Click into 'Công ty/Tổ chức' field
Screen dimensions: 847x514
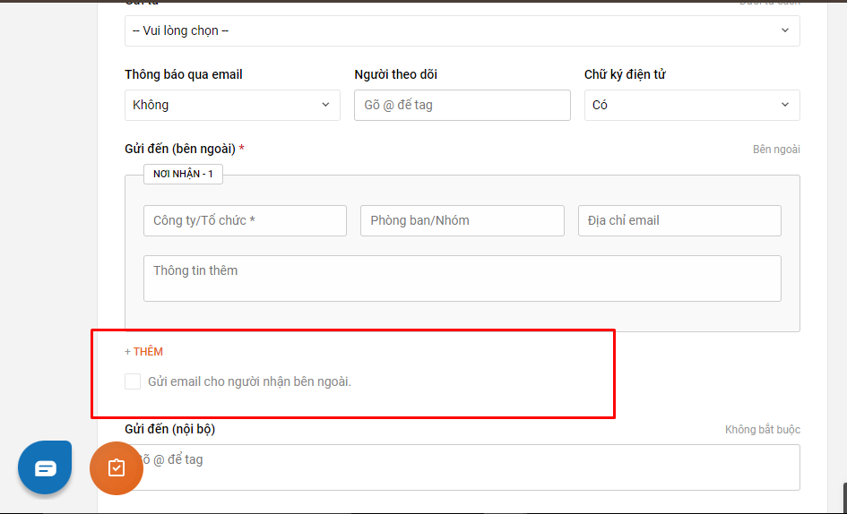[x=245, y=221]
